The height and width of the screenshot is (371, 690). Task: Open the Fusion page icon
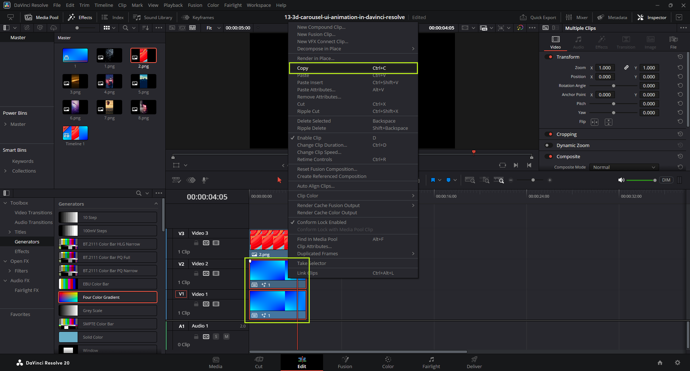click(345, 359)
